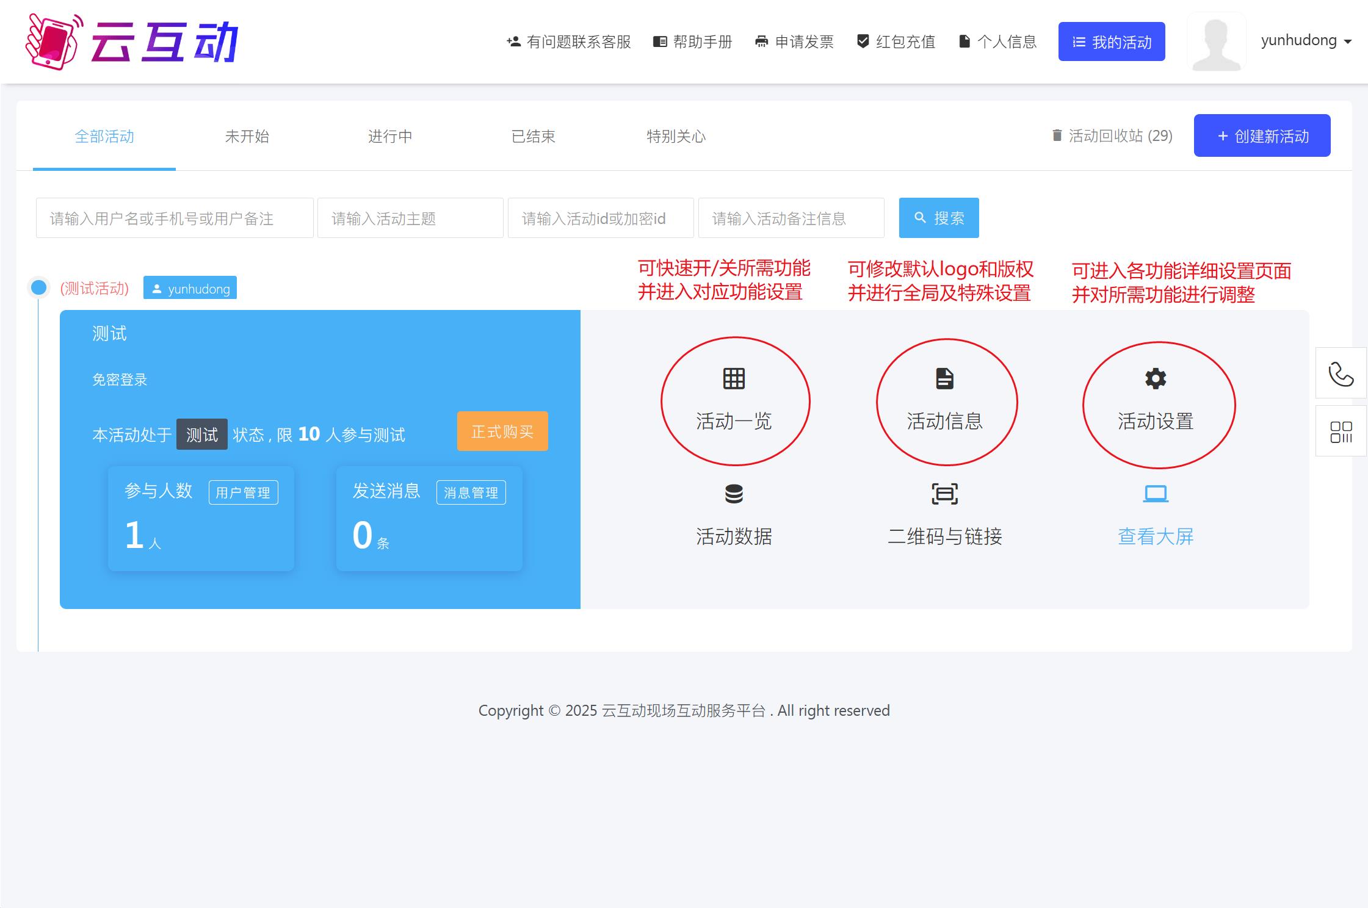Screen dimensions: 1368x908
Task: Open 活动回收站 trash link
Action: 1112,136
